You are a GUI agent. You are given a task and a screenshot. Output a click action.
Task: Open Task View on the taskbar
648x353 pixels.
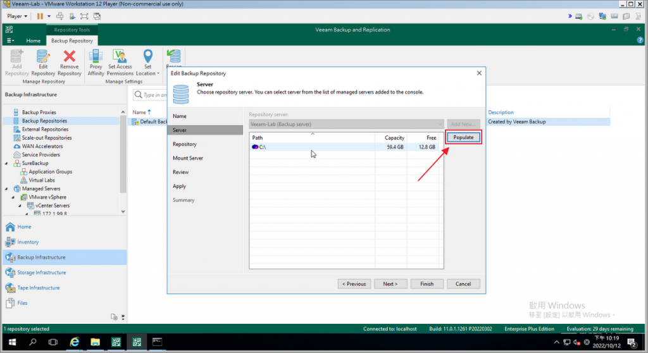click(53, 342)
